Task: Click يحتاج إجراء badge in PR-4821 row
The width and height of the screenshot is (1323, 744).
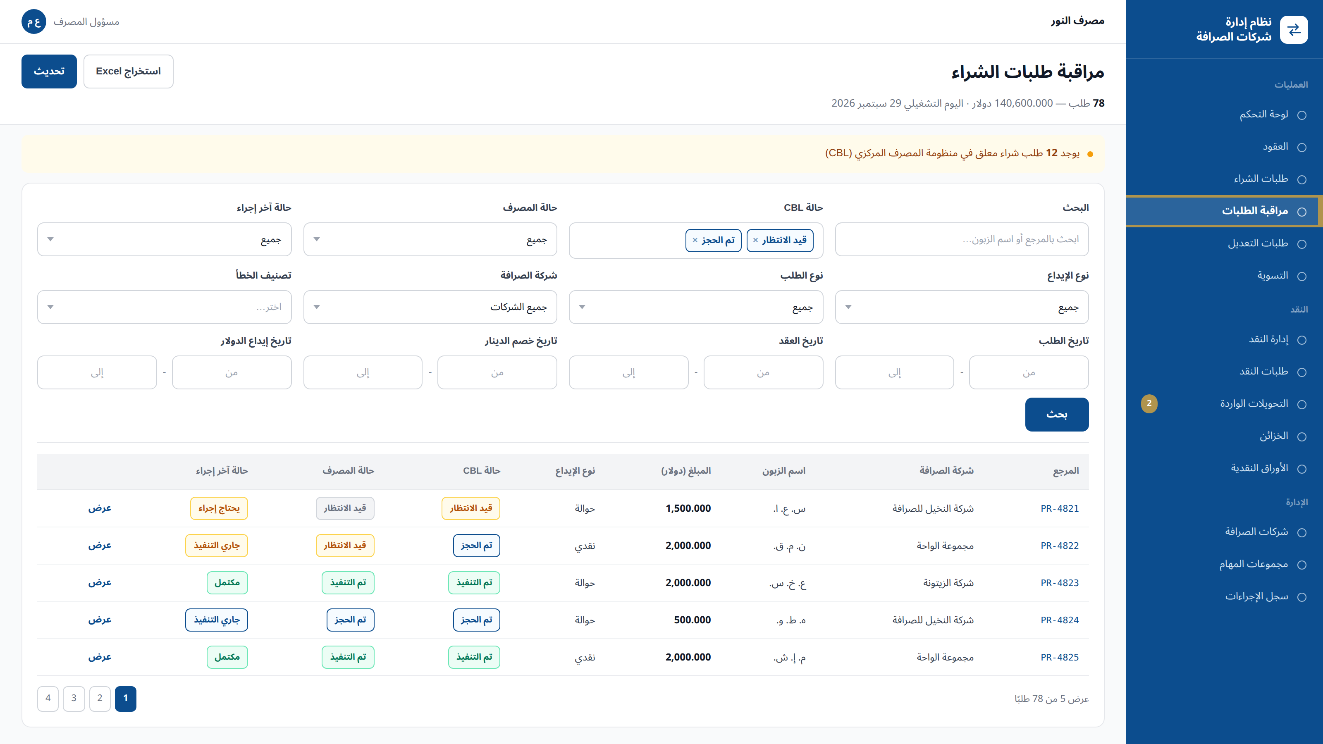Action: click(219, 508)
